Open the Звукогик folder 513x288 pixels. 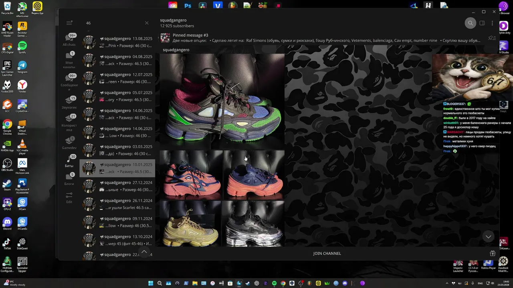69,103
